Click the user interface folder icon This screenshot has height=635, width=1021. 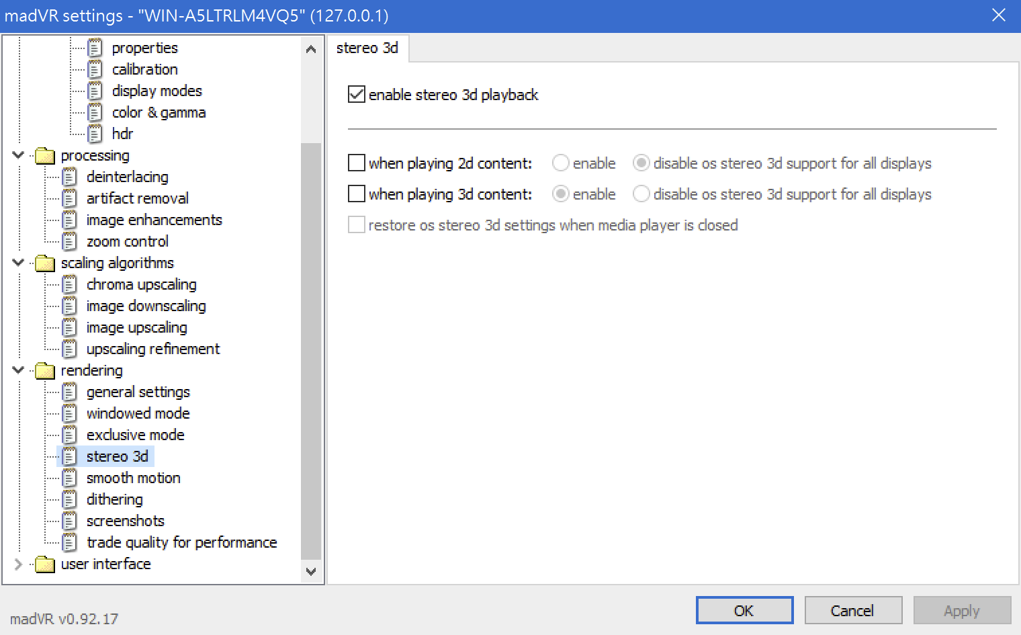click(45, 564)
